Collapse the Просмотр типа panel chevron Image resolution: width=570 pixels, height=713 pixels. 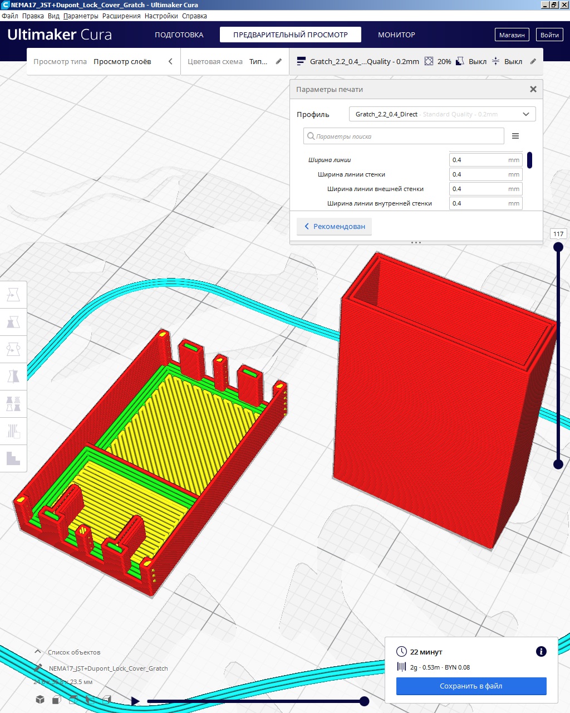pyautogui.click(x=170, y=61)
